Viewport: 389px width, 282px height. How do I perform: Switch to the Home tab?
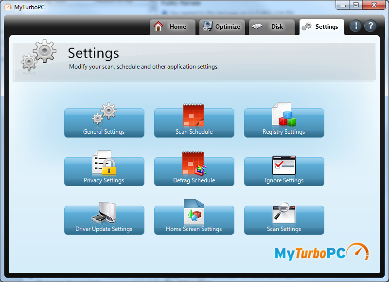tap(173, 27)
